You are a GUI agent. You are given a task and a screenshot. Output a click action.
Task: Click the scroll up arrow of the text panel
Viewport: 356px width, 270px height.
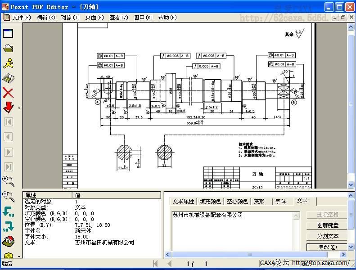point(351,195)
